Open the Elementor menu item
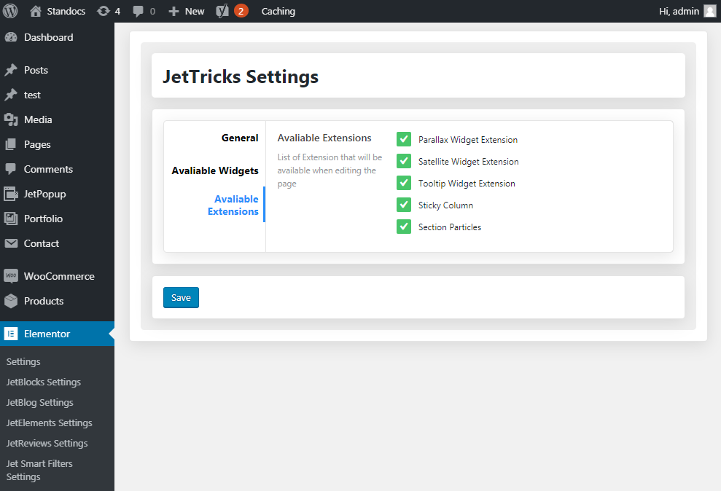The width and height of the screenshot is (721, 491). (57, 334)
